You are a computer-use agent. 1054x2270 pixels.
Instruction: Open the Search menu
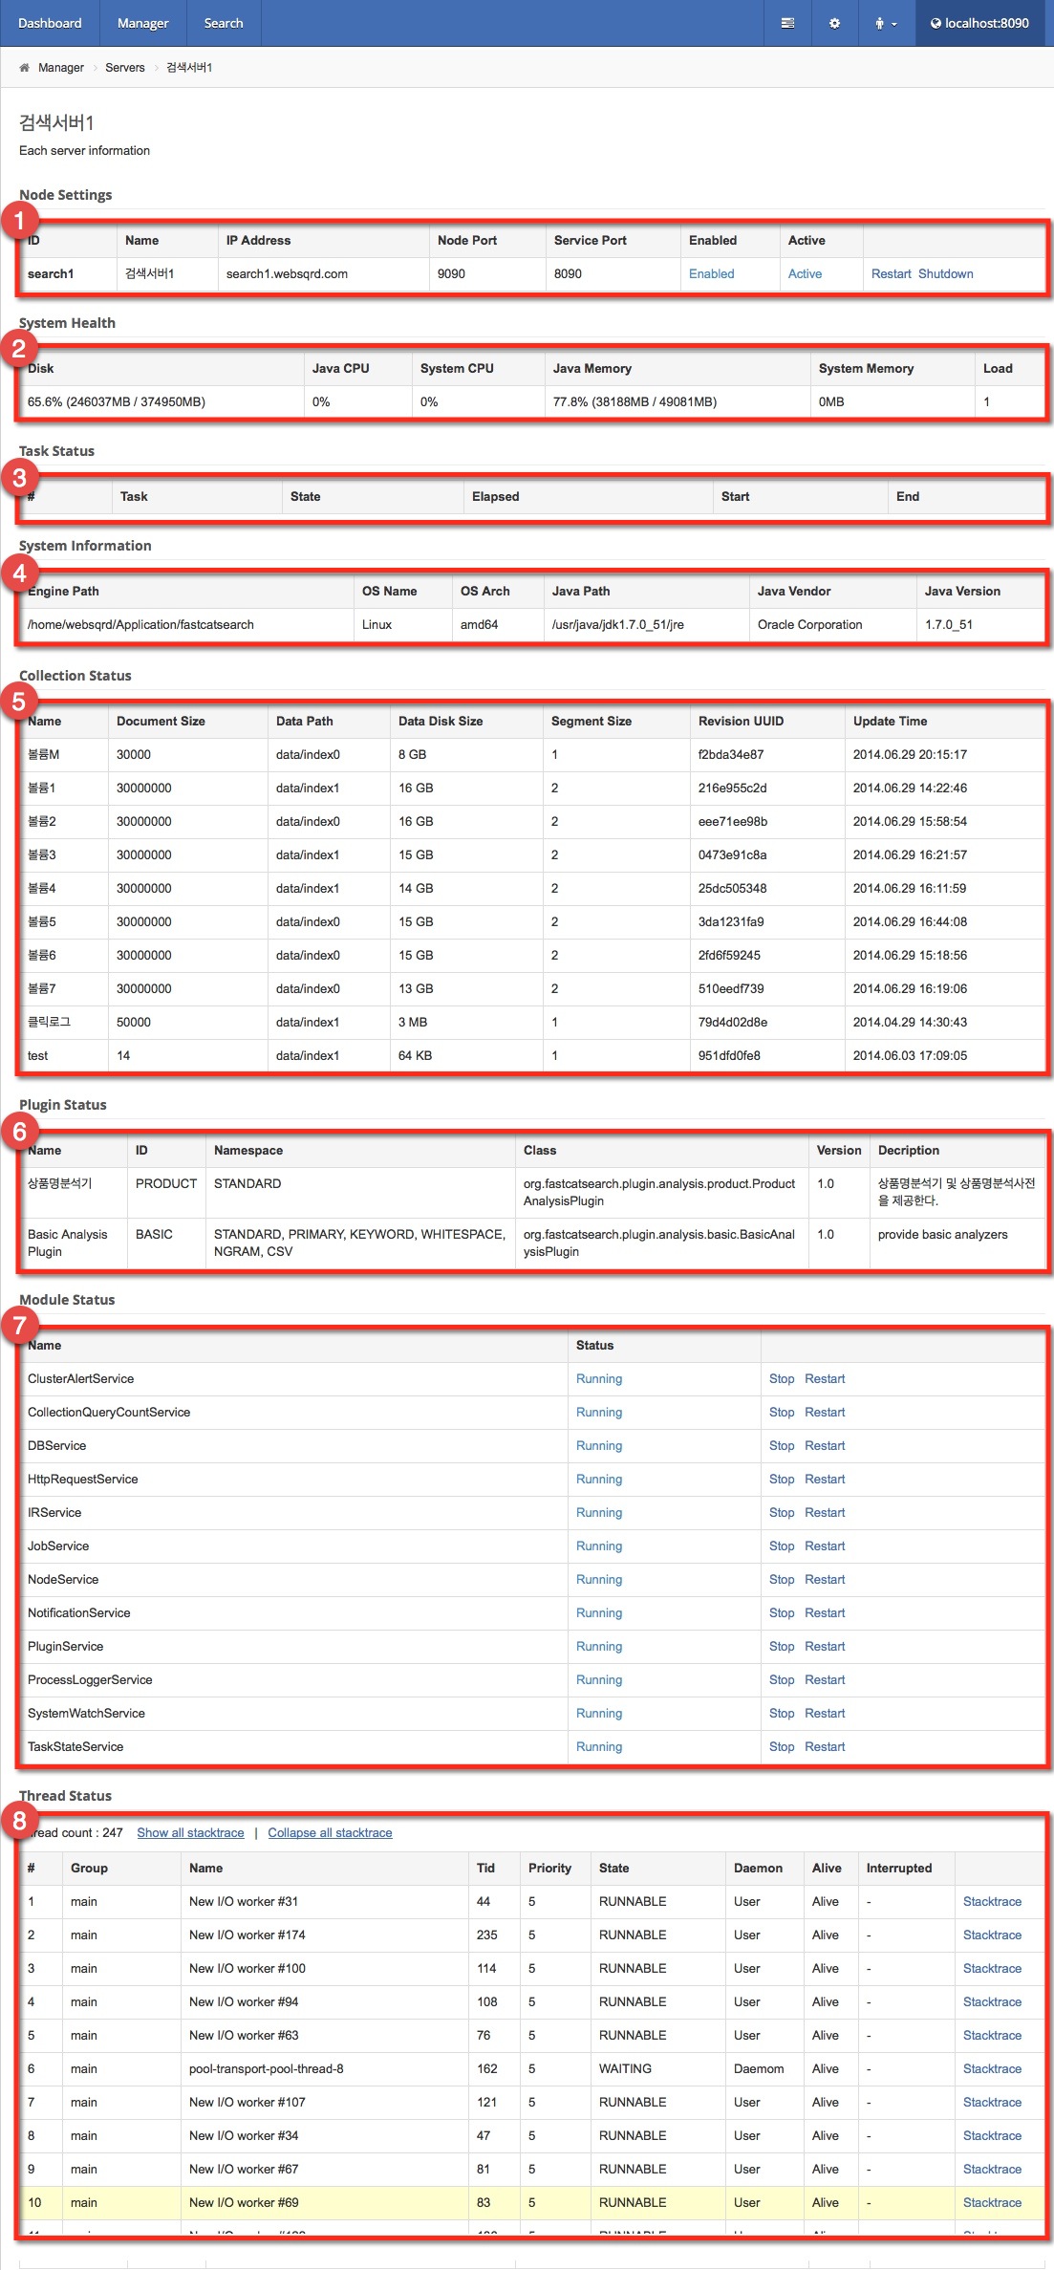click(x=224, y=23)
